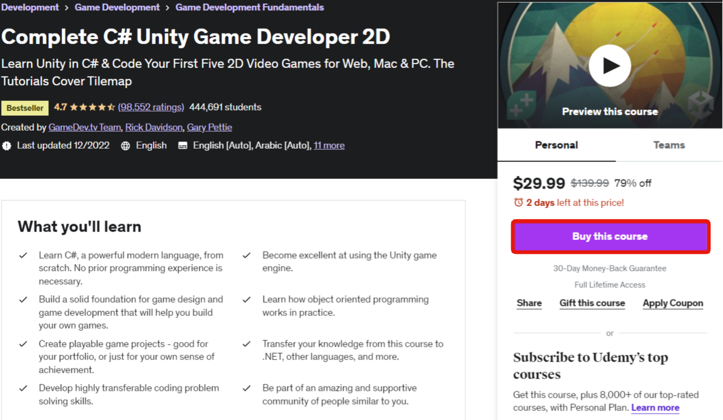Open the Game Development breadcrumb
723x420 pixels.
point(117,7)
